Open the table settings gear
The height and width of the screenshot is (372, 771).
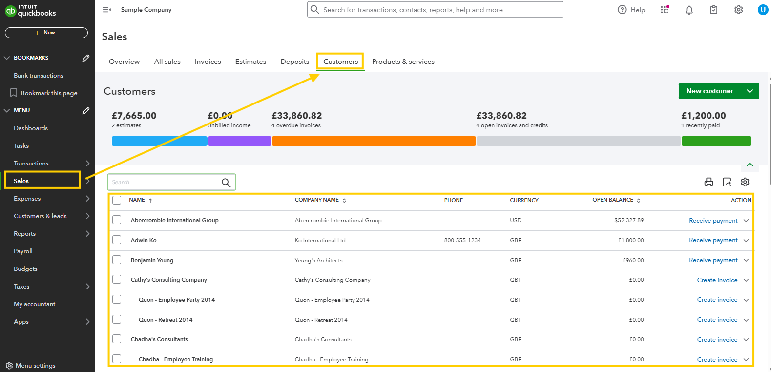tap(745, 182)
